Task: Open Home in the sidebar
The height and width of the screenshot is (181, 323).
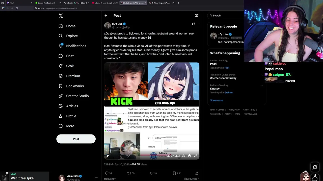Action: [67, 26]
